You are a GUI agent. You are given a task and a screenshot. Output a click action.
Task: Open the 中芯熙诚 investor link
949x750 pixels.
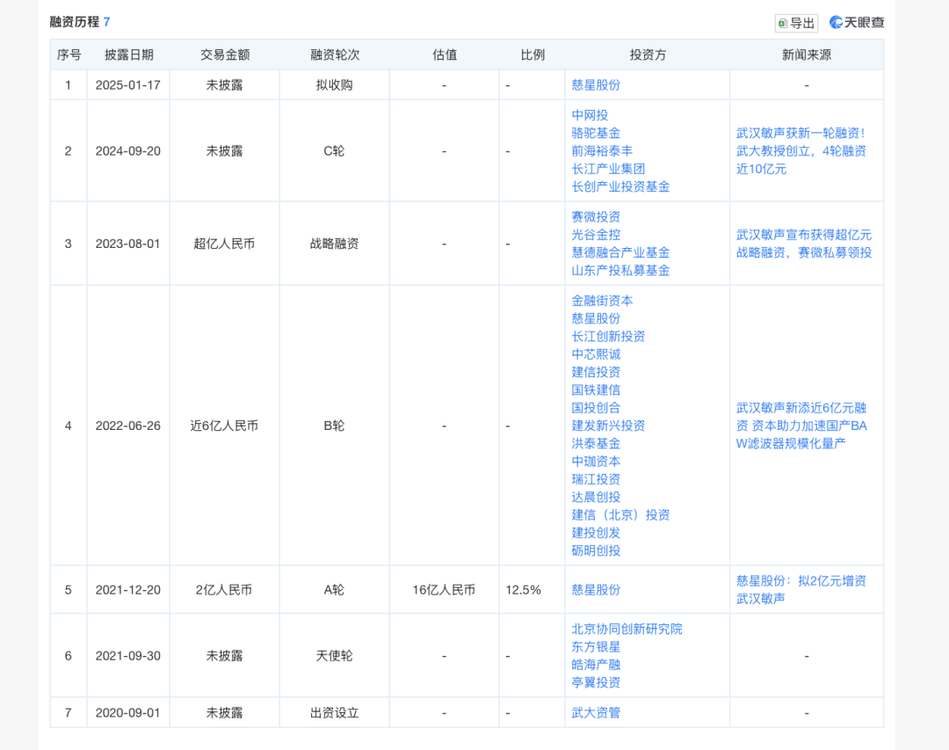coord(596,354)
